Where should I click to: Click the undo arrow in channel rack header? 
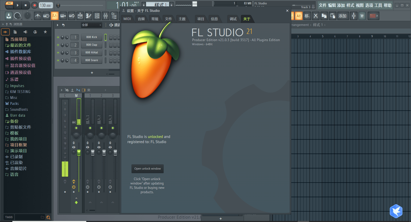pyautogui.click(x=63, y=25)
